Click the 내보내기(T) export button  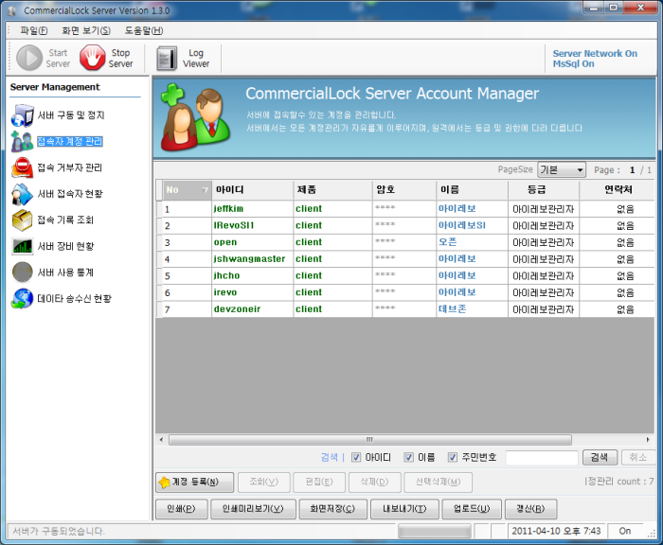[404, 509]
